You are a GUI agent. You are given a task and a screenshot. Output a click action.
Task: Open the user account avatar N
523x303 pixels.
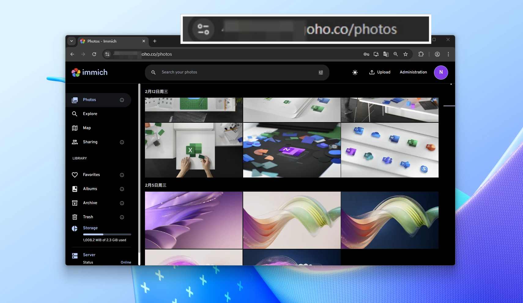tap(441, 73)
